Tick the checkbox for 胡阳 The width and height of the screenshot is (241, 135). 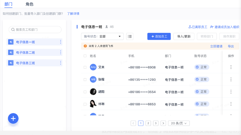coord(85,92)
